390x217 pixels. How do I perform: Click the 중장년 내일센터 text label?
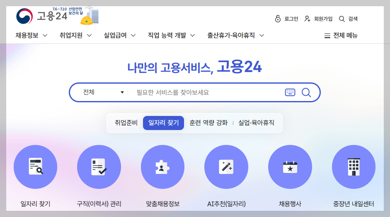[354, 204]
